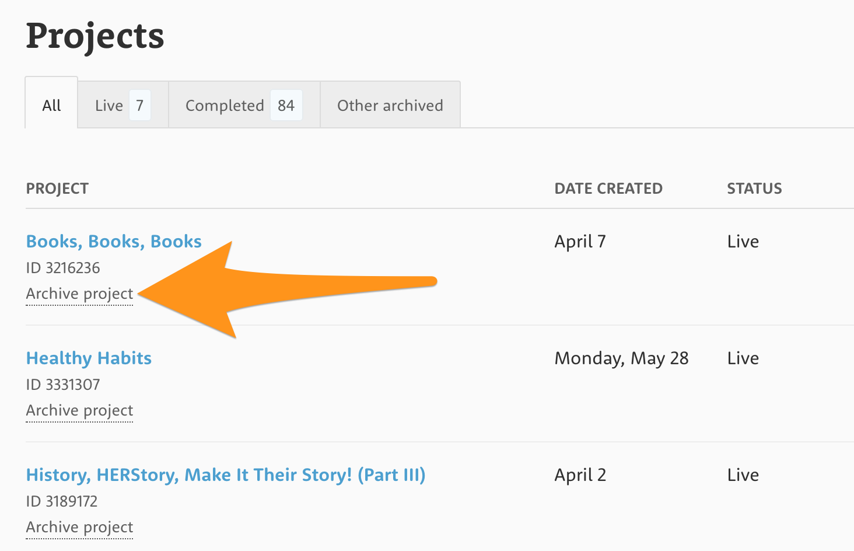Open the Books, Books, Books project
The width and height of the screenshot is (854, 551).
point(114,242)
